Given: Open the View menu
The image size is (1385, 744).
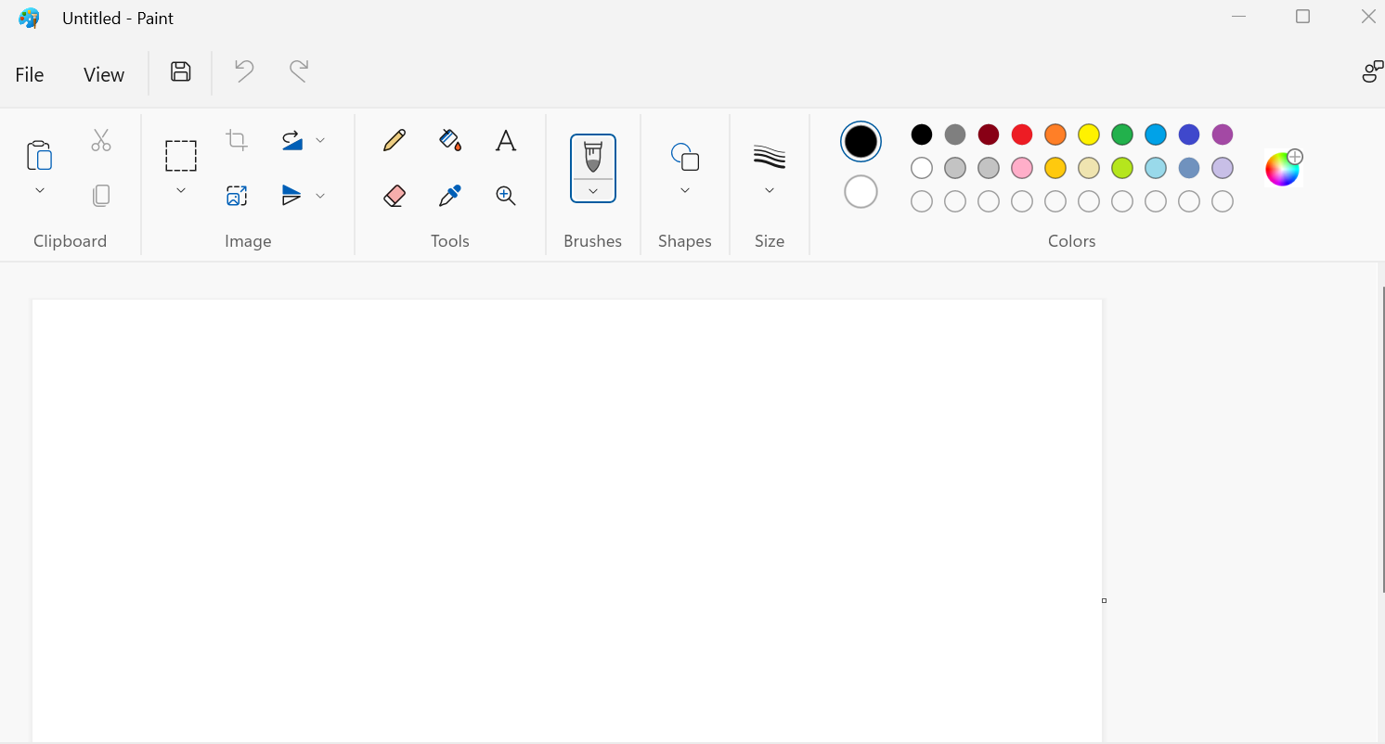Looking at the screenshot, I should tap(104, 75).
